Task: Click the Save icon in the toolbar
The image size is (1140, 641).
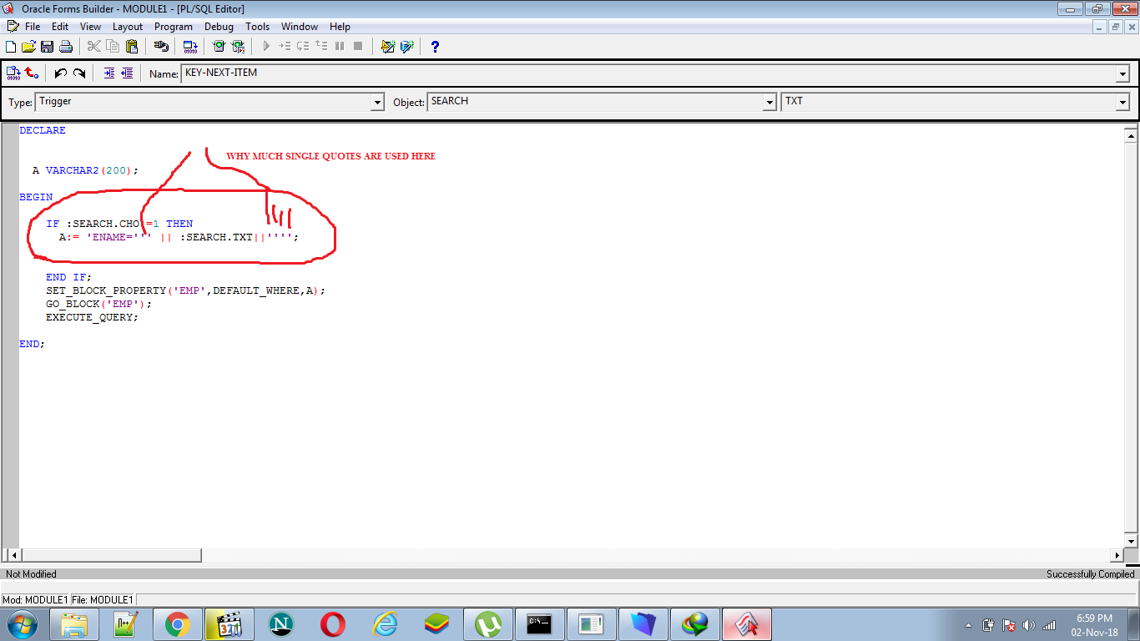Action: [x=47, y=47]
